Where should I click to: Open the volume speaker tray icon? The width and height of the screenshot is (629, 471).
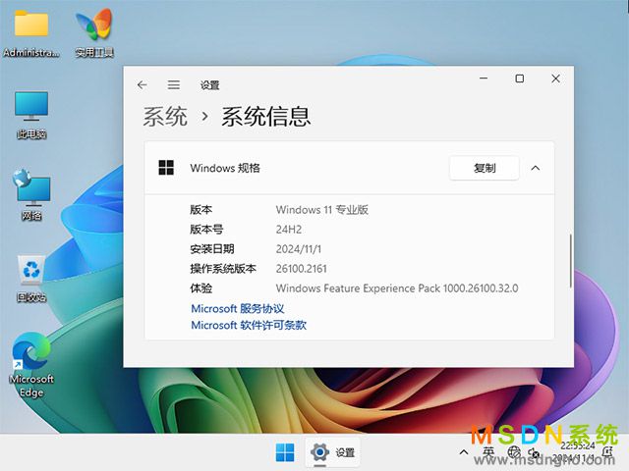click(x=534, y=453)
